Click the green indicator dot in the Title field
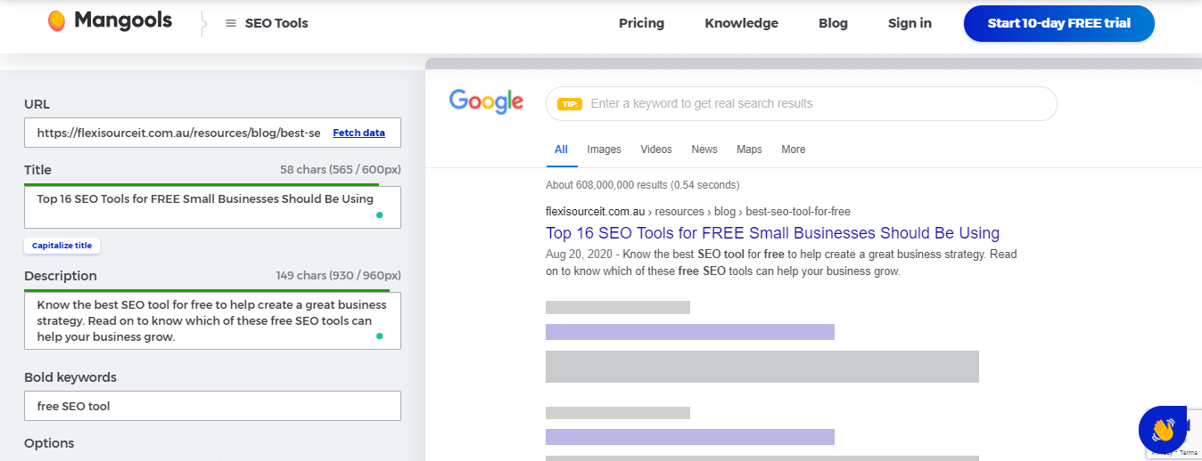Viewport: 1202px width, 461px height. (379, 215)
